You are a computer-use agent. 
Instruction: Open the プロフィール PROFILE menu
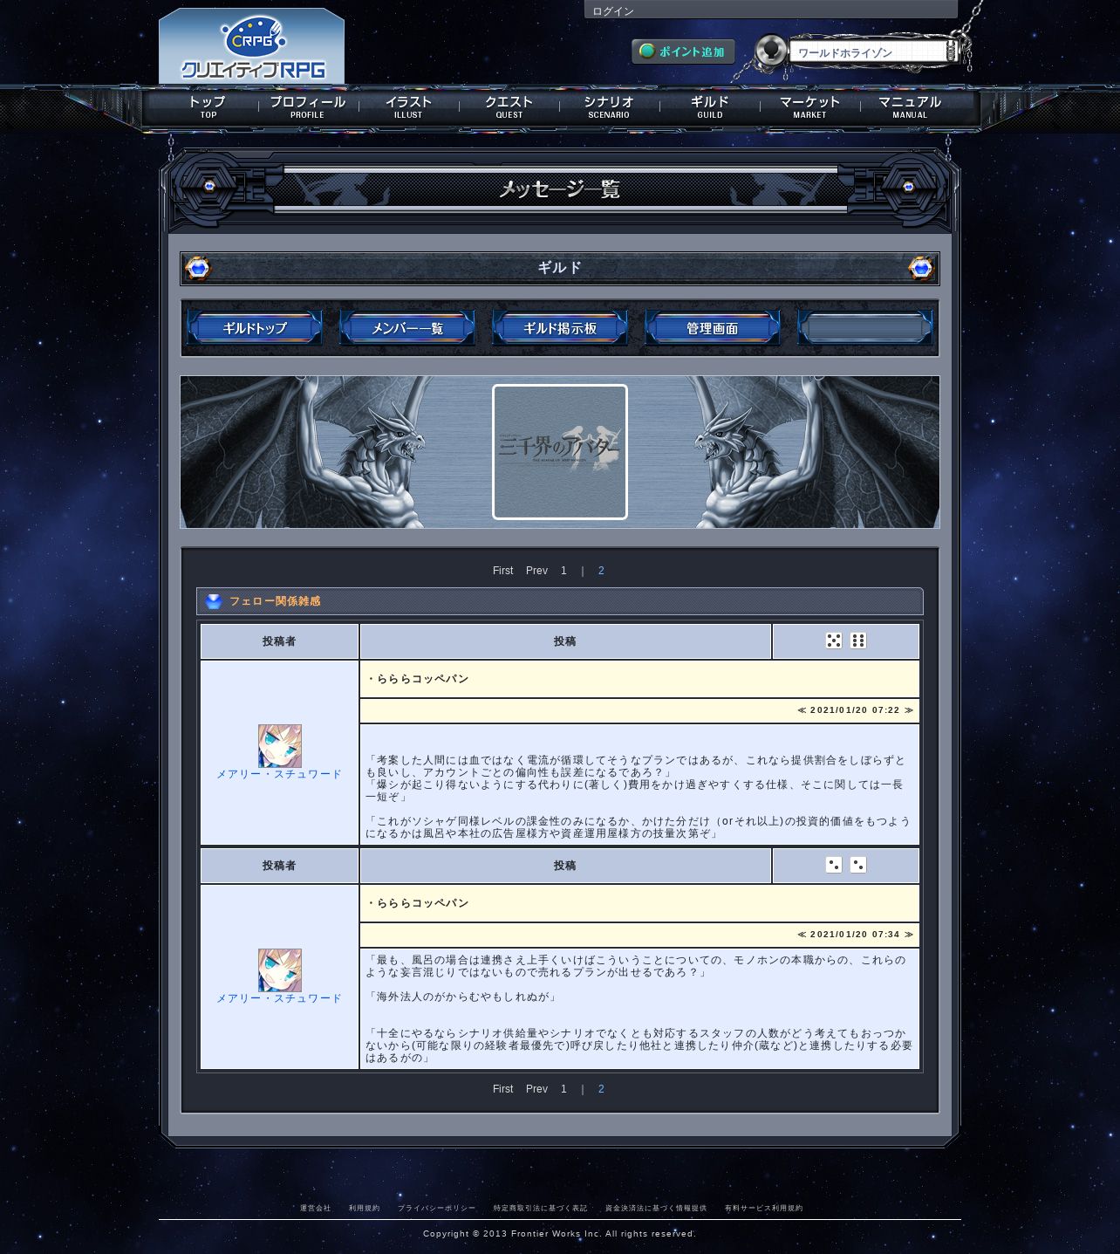click(x=307, y=107)
